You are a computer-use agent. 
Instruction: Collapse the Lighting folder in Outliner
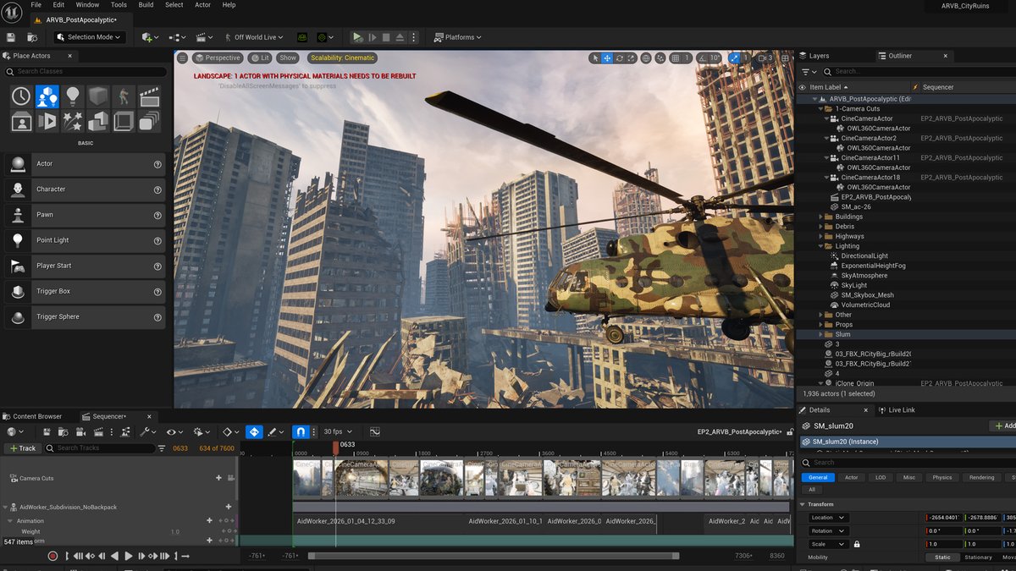pyautogui.click(x=821, y=246)
